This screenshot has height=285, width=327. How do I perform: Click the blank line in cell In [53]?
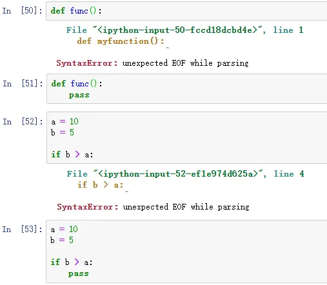click(x=187, y=251)
